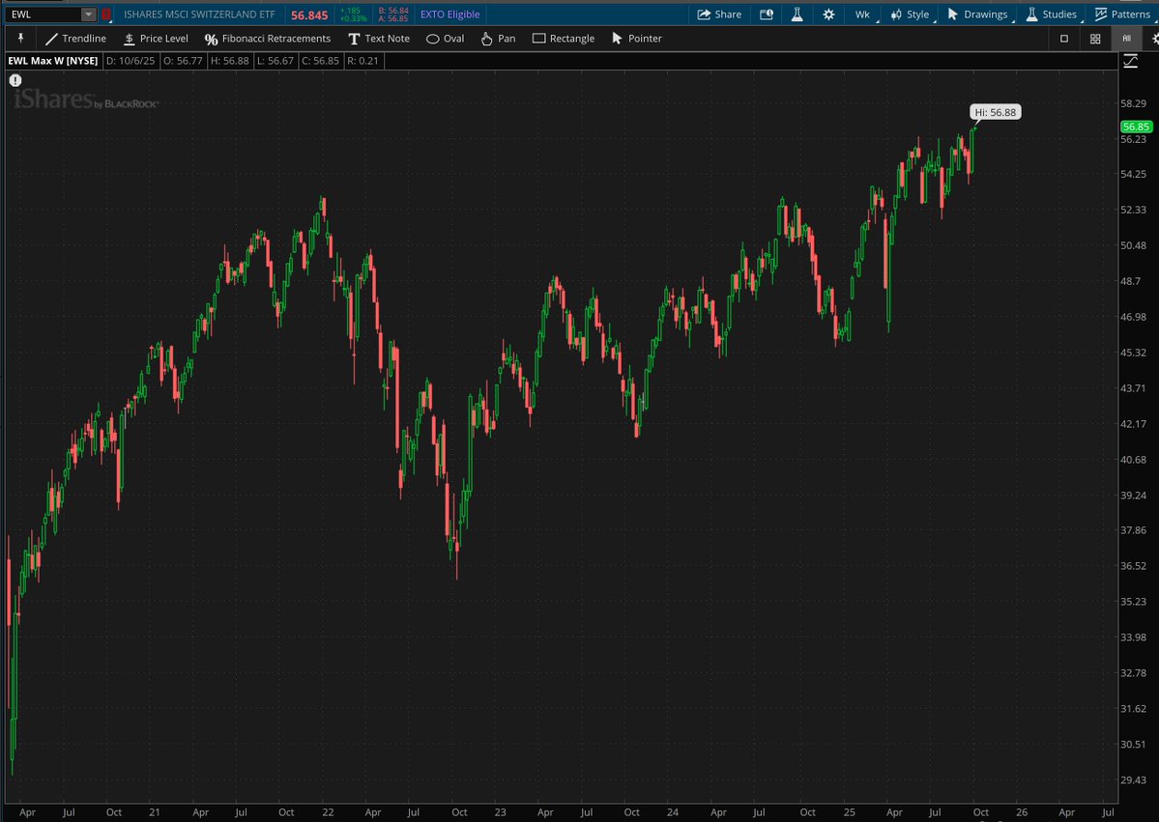Open the Style dropdown menu
1159x822 pixels.
pos(910,14)
